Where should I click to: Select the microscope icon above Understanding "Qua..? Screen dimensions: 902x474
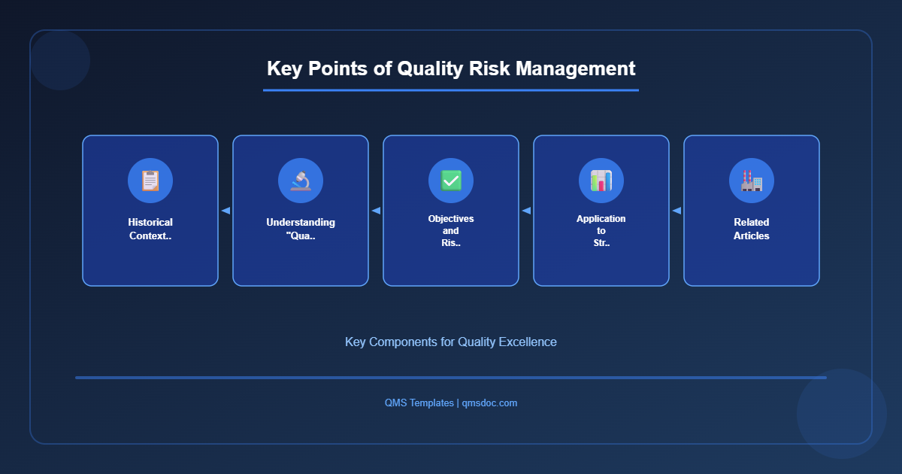[300, 180]
